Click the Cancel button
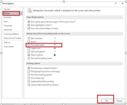Screen dimensions: 127x105 pos(119,101)
